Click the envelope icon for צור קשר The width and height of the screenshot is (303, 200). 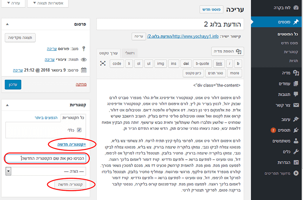296,105
